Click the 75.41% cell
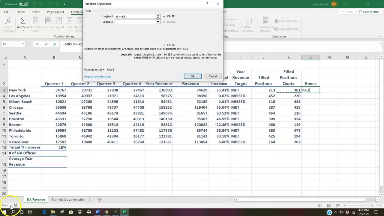The height and width of the screenshot is (216, 384). pyautogui.click(x=219, y=90)
